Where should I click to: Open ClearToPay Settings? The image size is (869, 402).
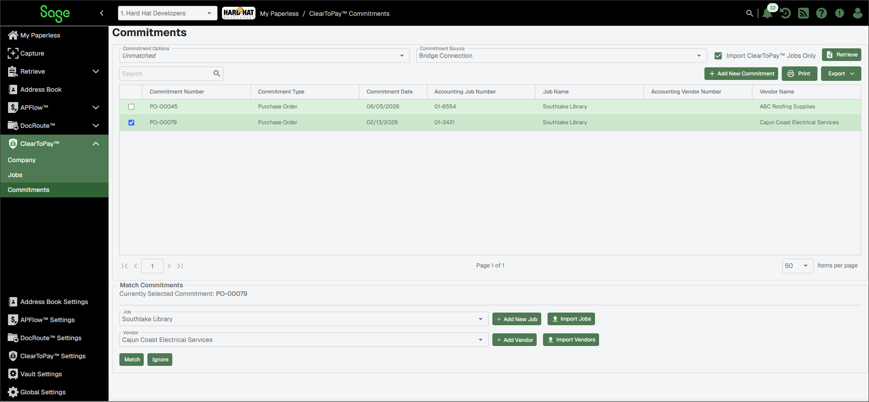point(54,356)
